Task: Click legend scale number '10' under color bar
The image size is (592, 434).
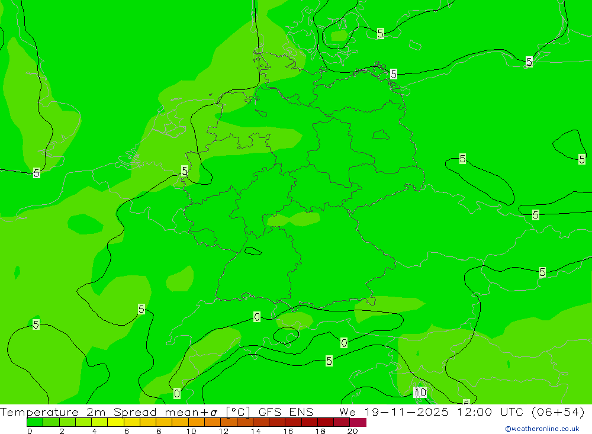Action: [x=191, y=431]
